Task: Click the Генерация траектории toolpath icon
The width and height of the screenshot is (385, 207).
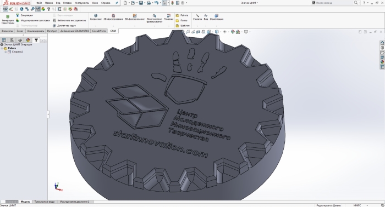Action: 8,20
